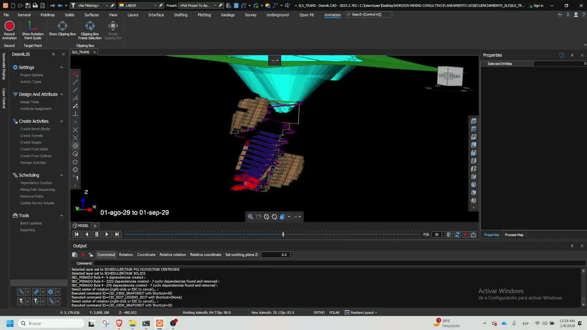Click the red clear icon in Output panel
Viewport: 587px width, 330px height.
click(x=83, y=255)
